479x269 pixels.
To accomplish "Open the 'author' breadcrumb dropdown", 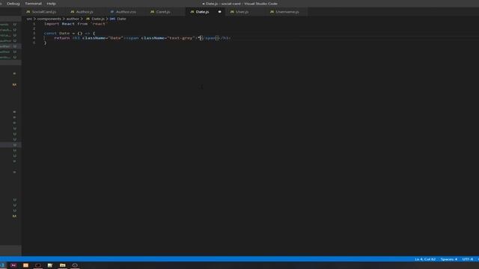I will (x=73, y=19).
